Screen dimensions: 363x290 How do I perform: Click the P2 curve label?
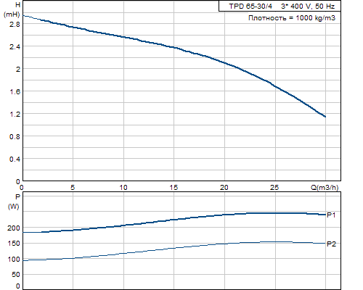[x=331, y=244]
